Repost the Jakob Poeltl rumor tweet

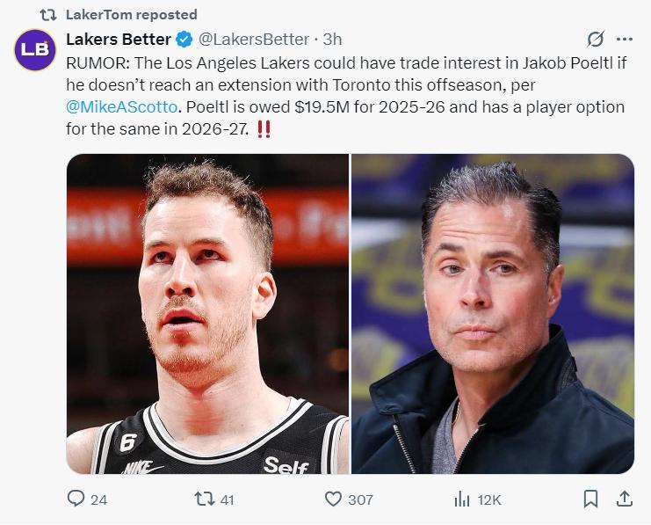(204, 499)
